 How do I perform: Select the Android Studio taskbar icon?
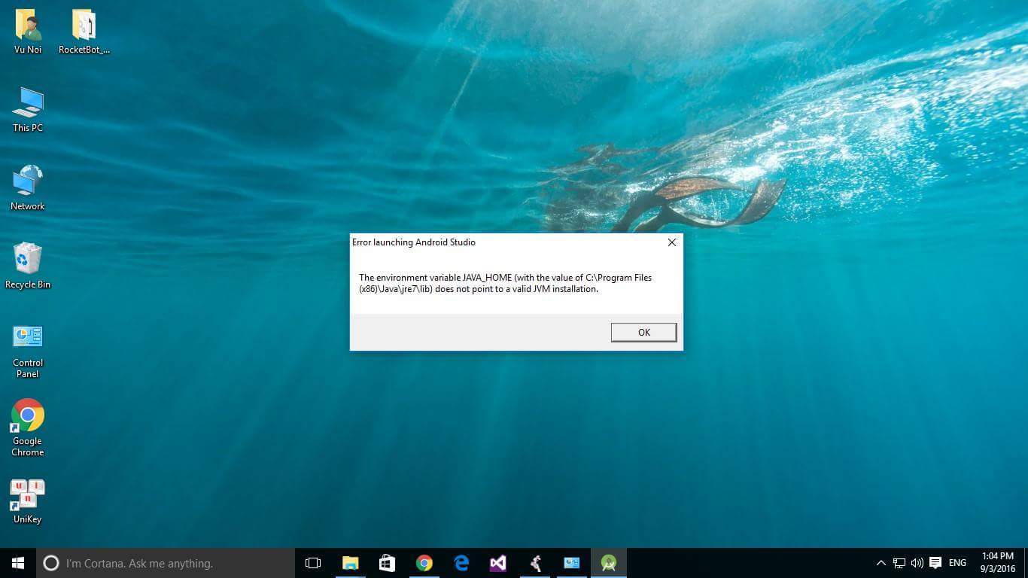[x=608, y=563]
